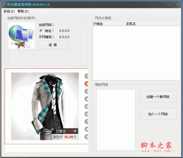The width and height of the screenshot is (183, 158).
Task: Click 创建一个新网络 button
Action: coord(158,97)
